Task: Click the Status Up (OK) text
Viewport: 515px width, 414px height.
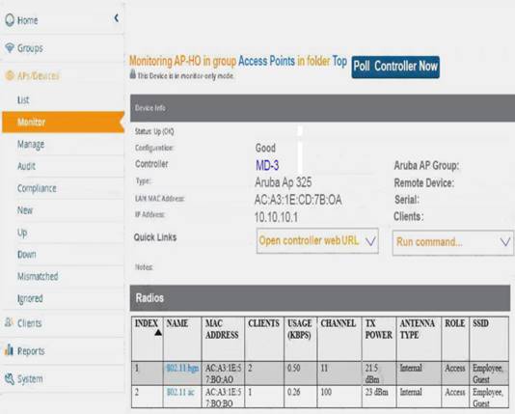Action: point(154,131)
